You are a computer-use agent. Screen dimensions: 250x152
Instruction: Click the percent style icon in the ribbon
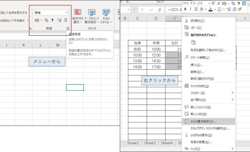[x=46, y=21]
